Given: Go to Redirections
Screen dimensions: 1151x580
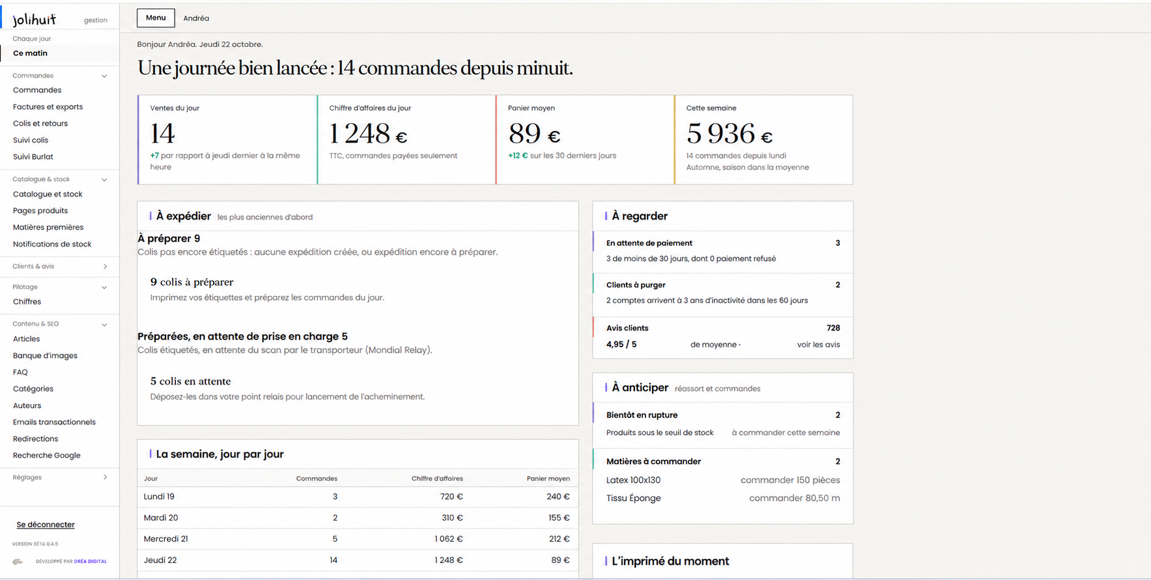Looking at the screenshot, I should point(35,439).
